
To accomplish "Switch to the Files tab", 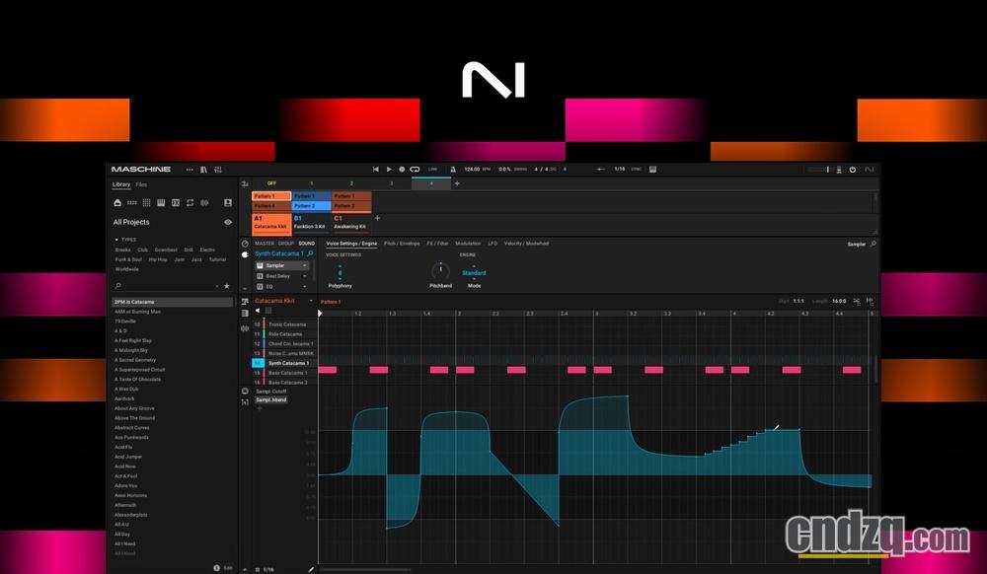I will (x=141, y=184).
